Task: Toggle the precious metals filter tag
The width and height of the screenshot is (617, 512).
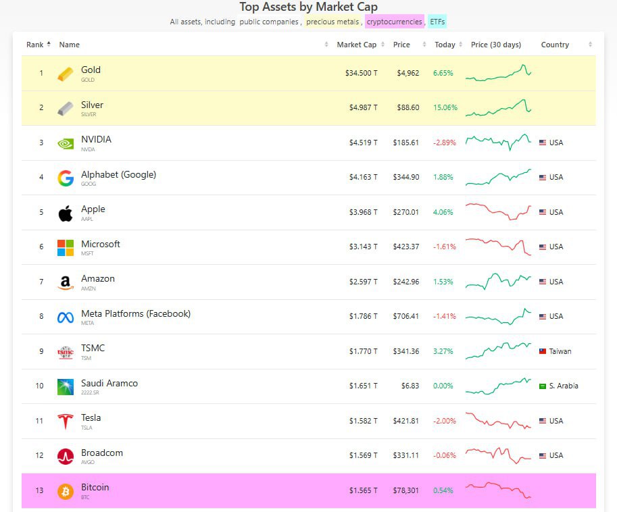Action: point(334,22)
